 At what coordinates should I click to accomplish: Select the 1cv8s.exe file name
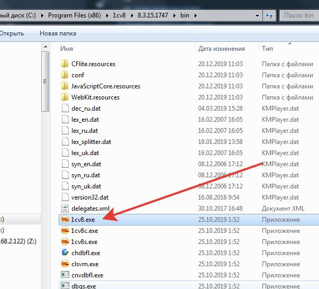(x=84, y=242)
